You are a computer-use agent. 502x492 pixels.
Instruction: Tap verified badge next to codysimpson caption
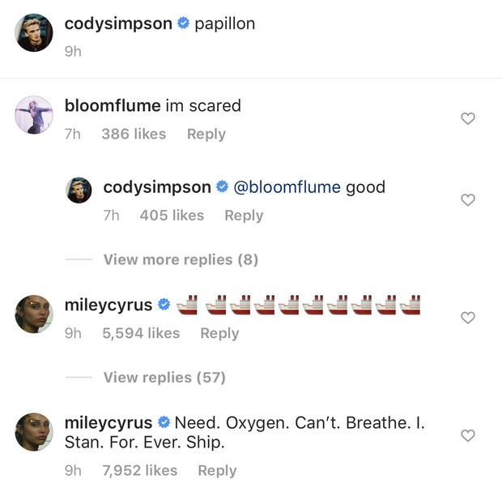(x=183, y=24)
